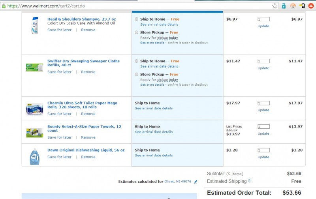Screen dimensions: 316x199
Task: Click the Estimated Order Total $53.66 amount
Action: 292,193
